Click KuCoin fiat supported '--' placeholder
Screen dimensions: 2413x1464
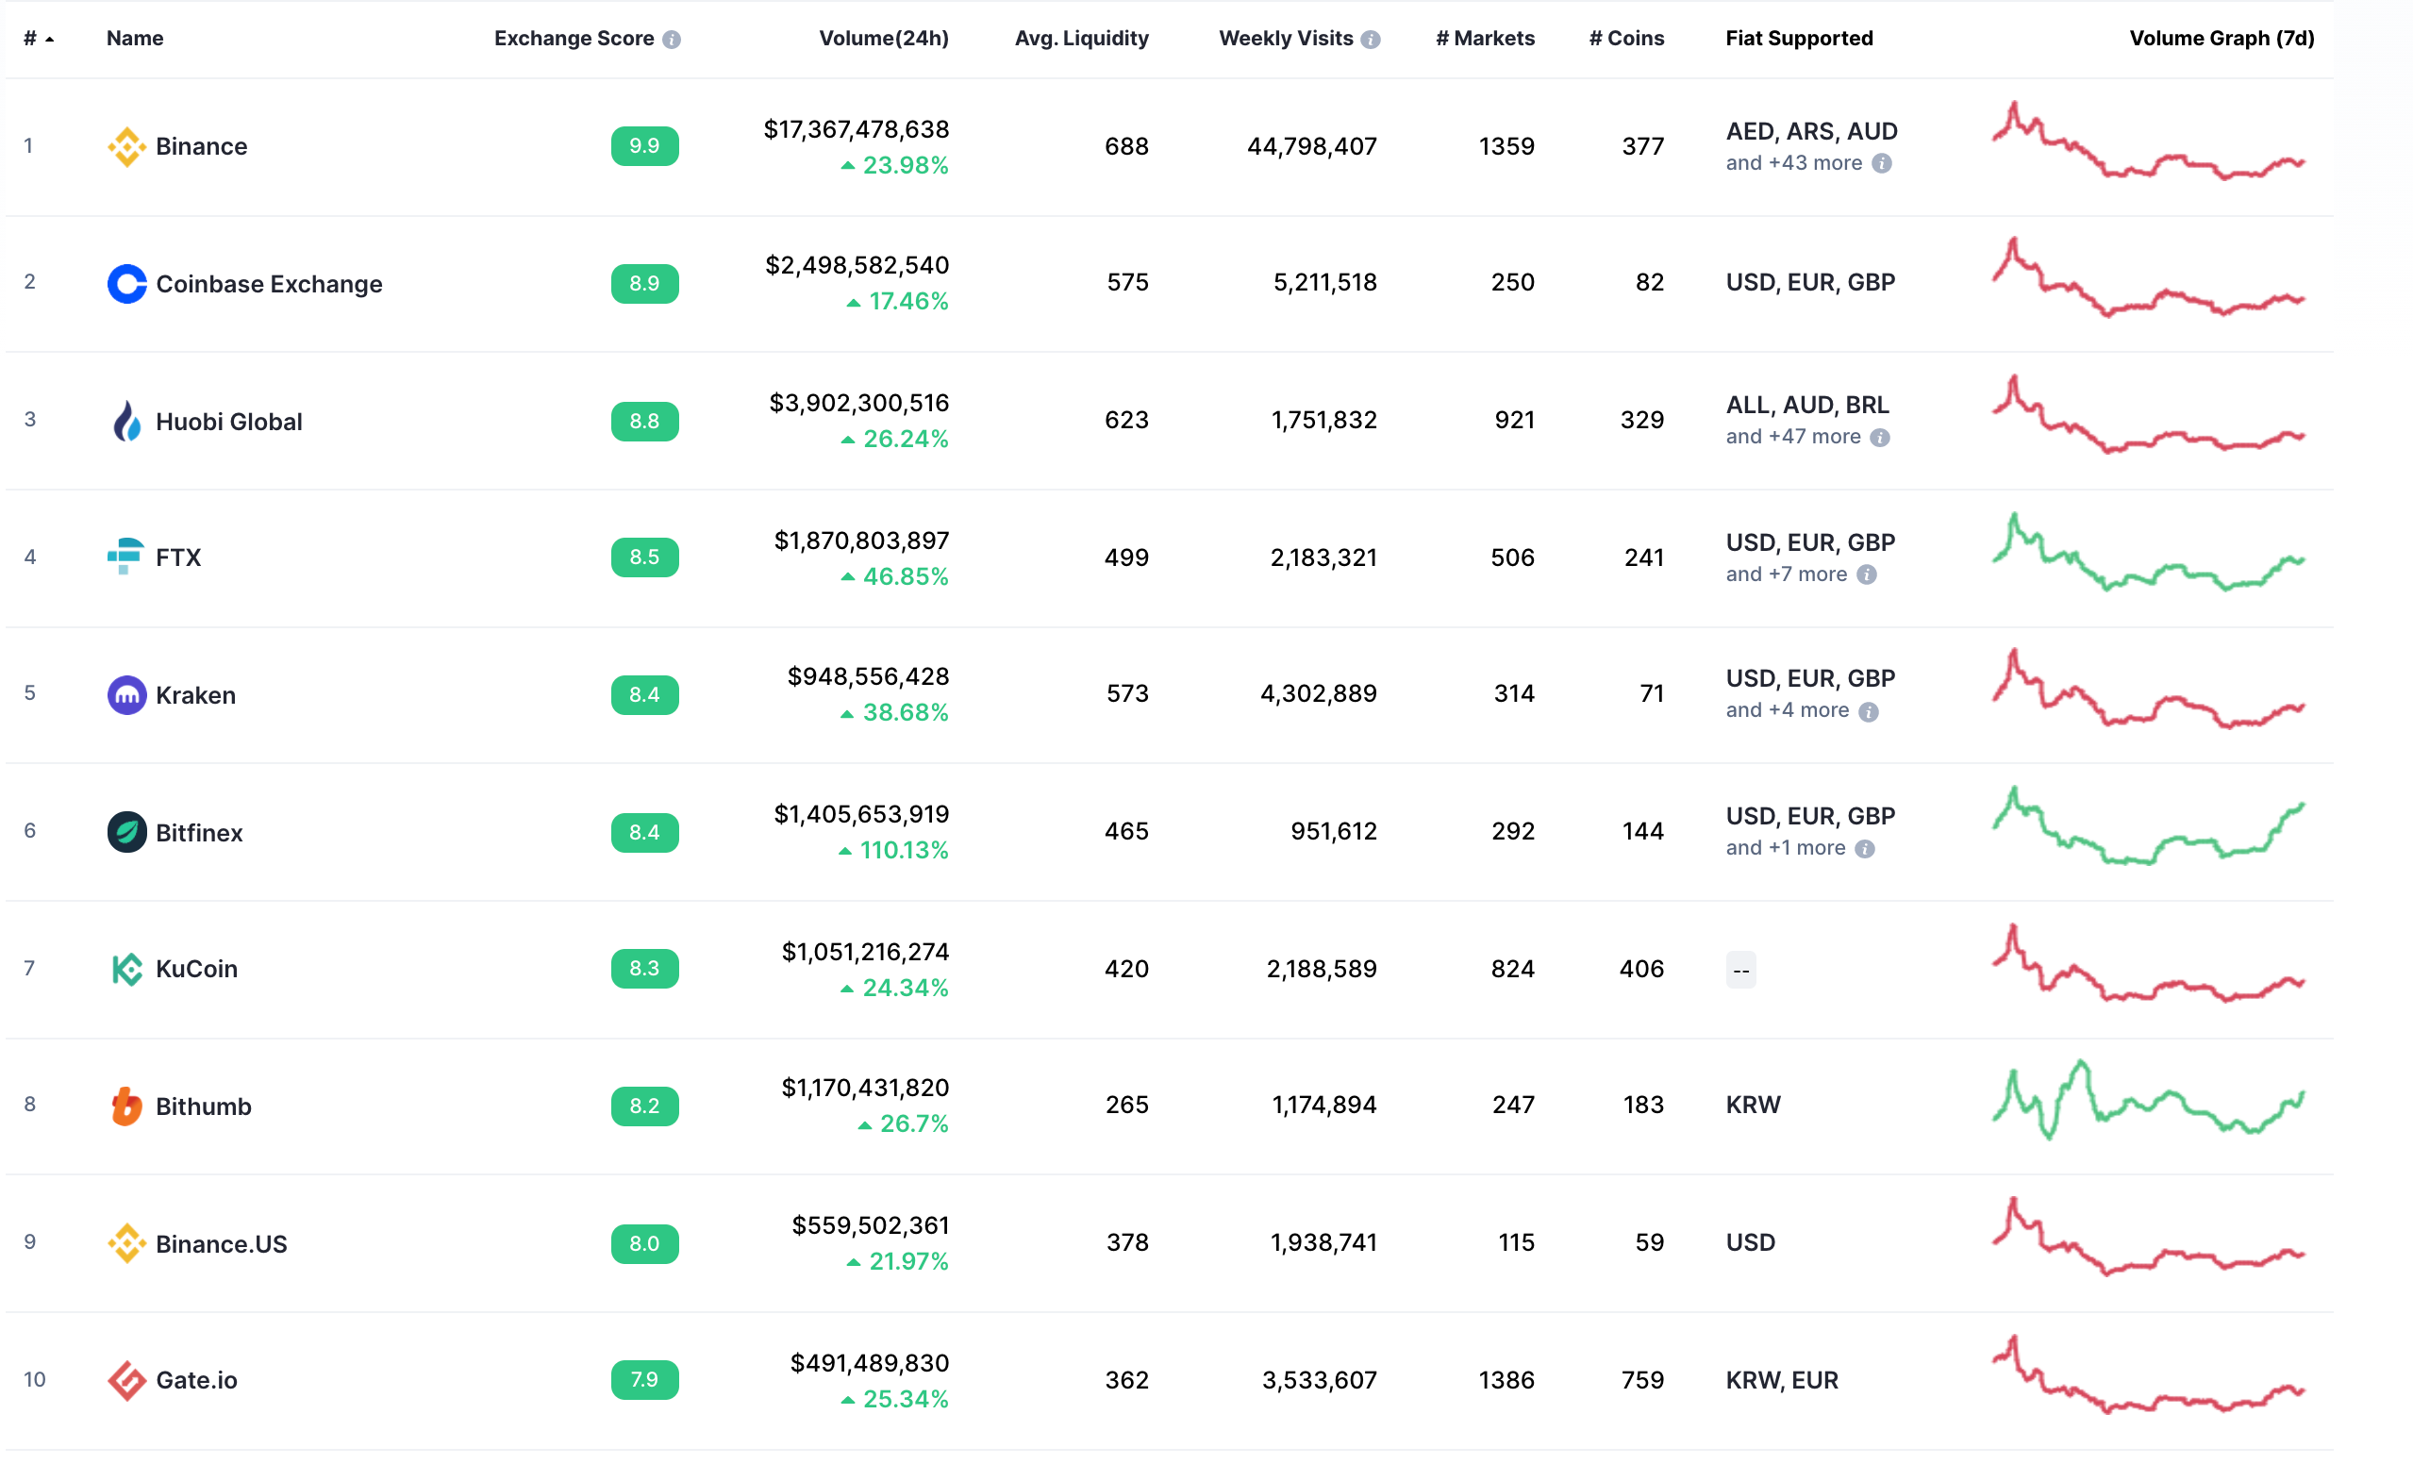coord(1740,971)
